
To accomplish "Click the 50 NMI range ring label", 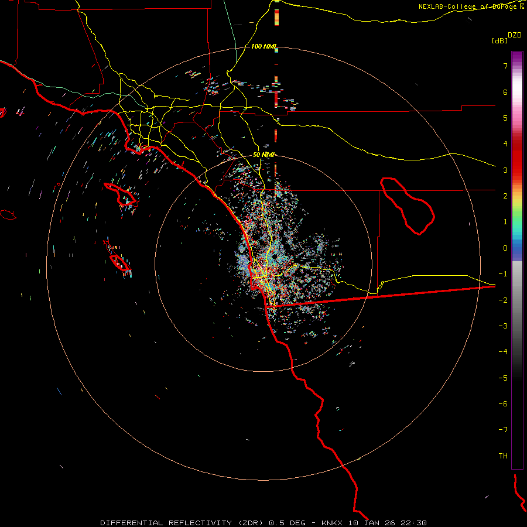I will [264, 155].
